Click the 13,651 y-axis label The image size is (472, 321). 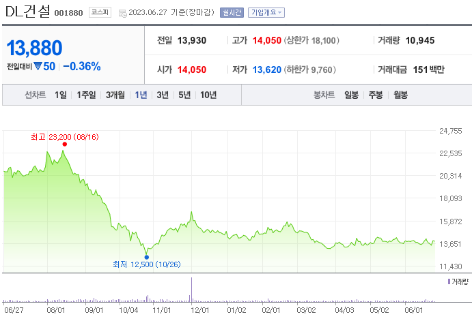(451, 244)
